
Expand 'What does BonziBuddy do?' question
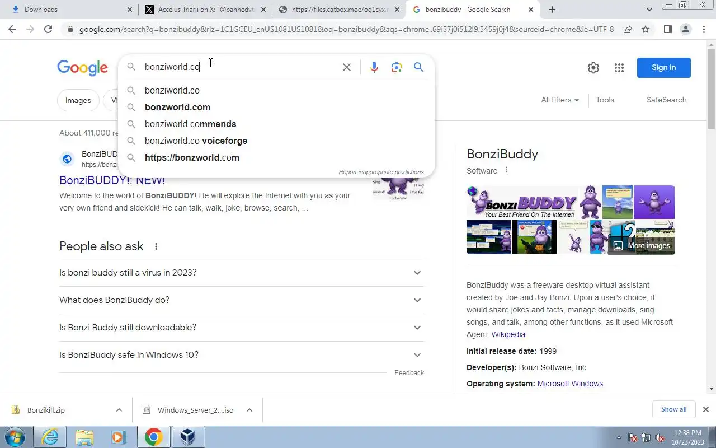(242, 300)
